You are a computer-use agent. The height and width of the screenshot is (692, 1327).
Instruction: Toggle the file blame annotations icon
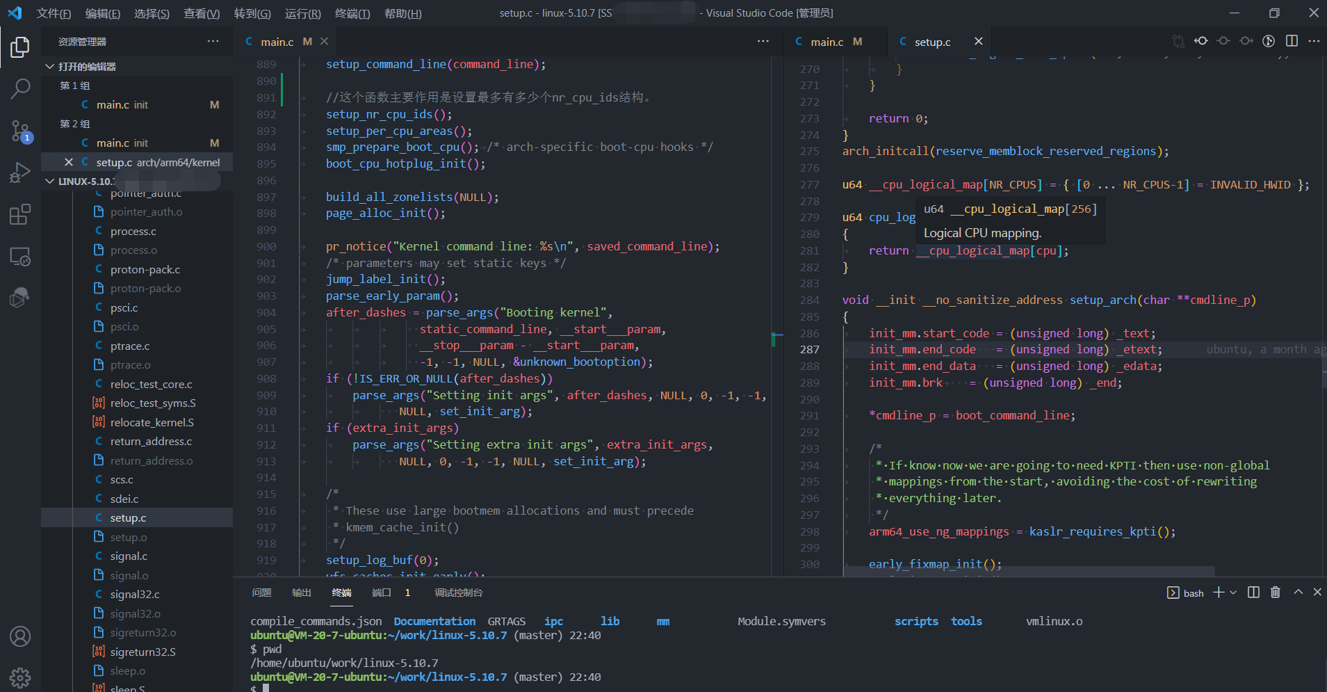coord(1269,41)
